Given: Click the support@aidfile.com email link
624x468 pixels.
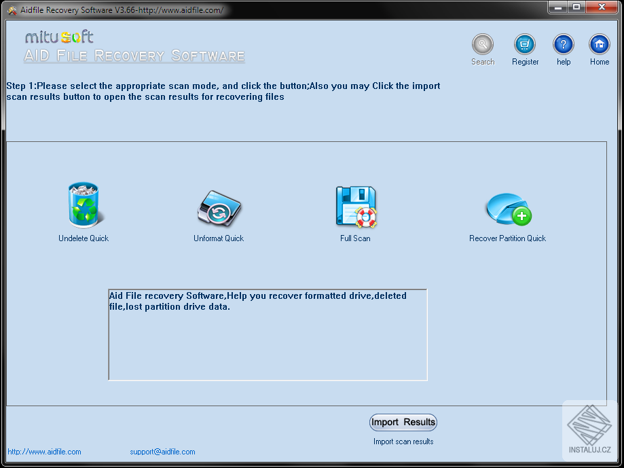Looking at the screenshot, I should pos(162,451).
